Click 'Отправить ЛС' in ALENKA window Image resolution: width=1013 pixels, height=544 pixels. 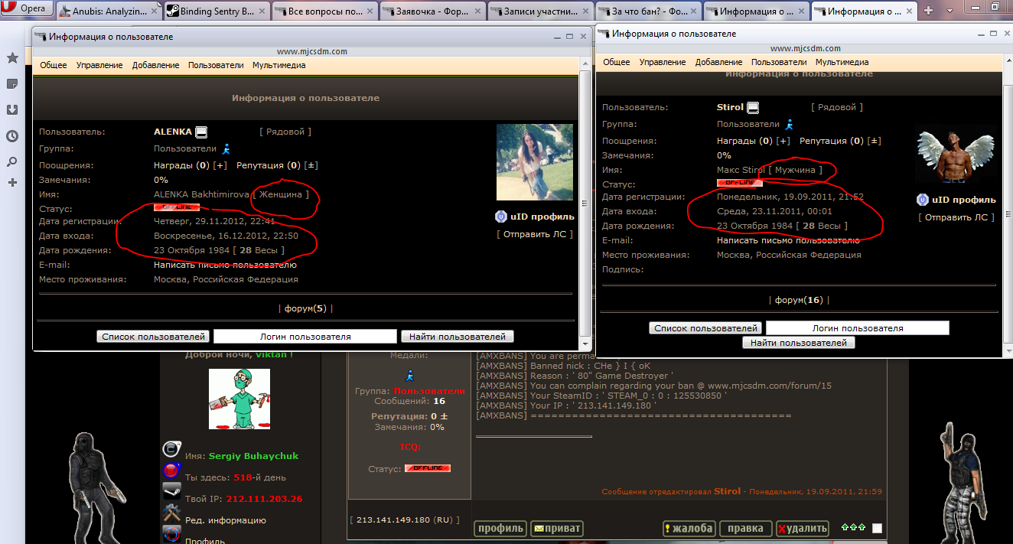[x=535, y=234]
